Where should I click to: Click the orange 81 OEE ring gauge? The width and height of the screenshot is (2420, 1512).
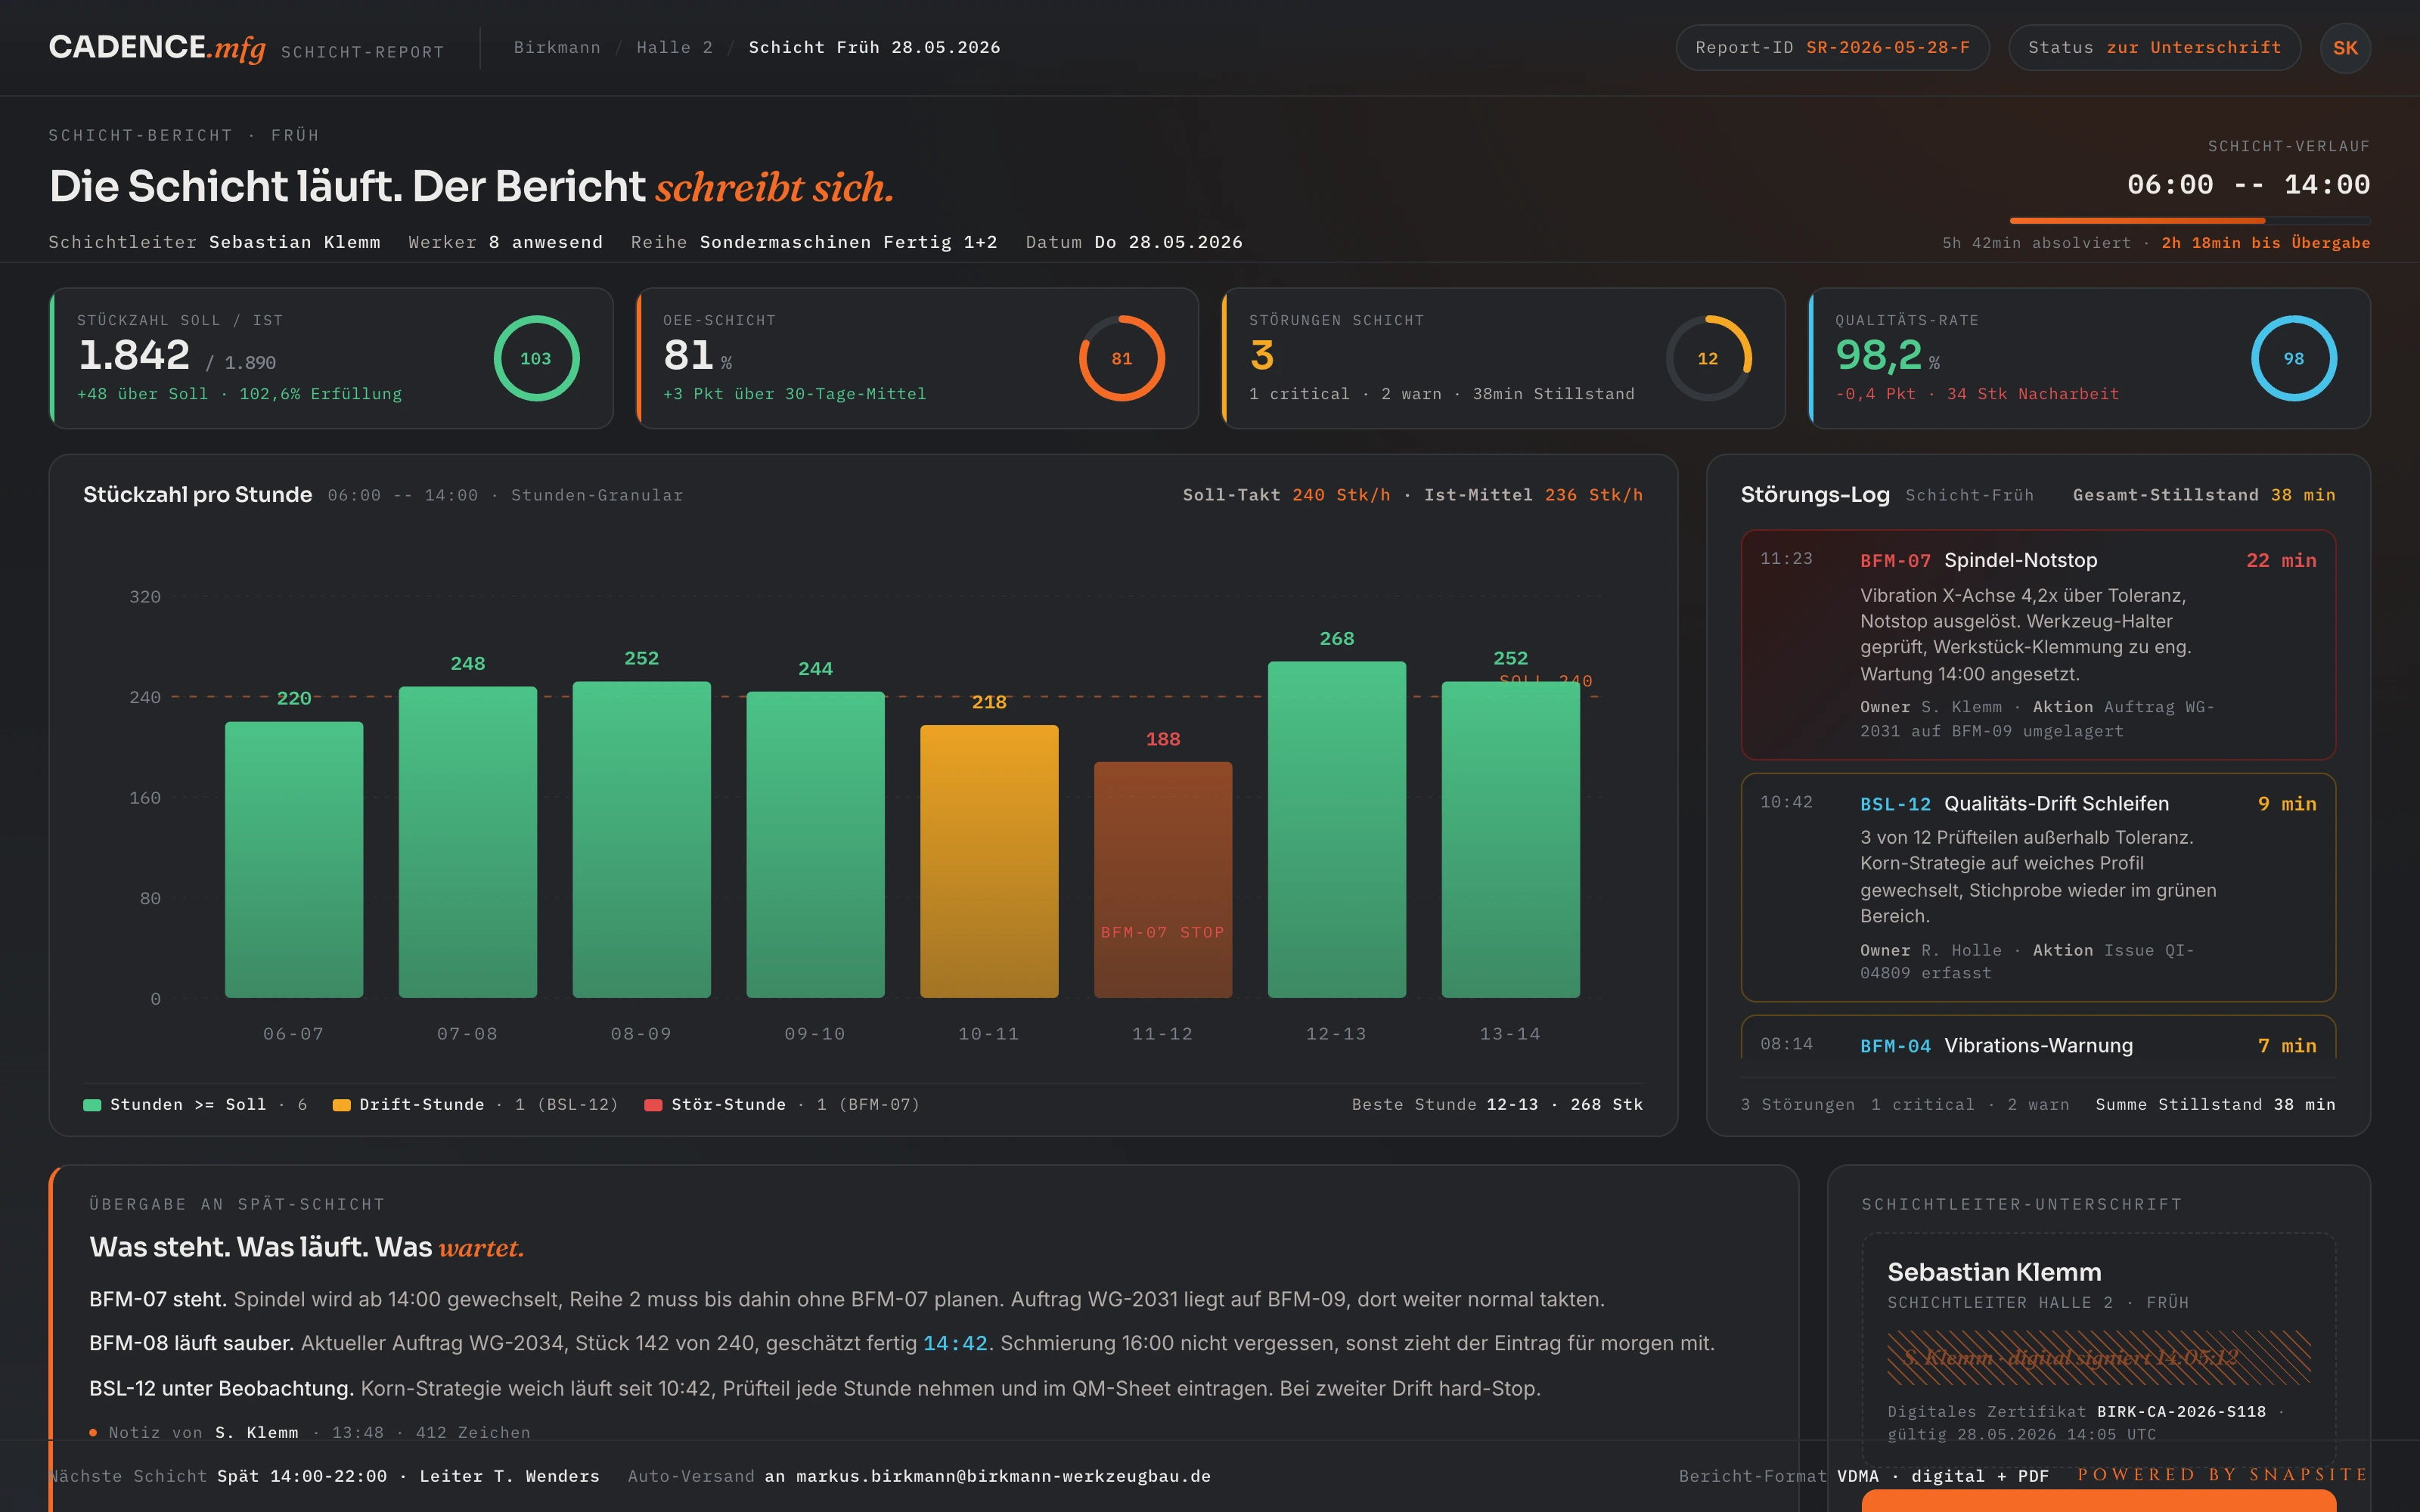pyautogui.click(x=1122, y=358)
